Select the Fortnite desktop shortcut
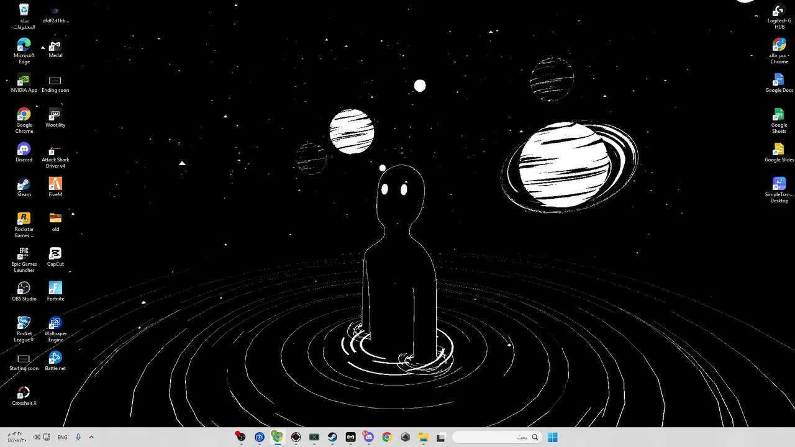 (x=55, y=292)
